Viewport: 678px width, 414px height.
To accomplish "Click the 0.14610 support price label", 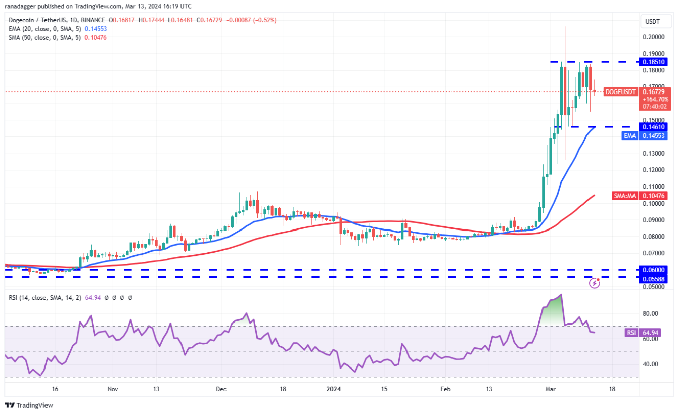I will [x=653, y=127].
